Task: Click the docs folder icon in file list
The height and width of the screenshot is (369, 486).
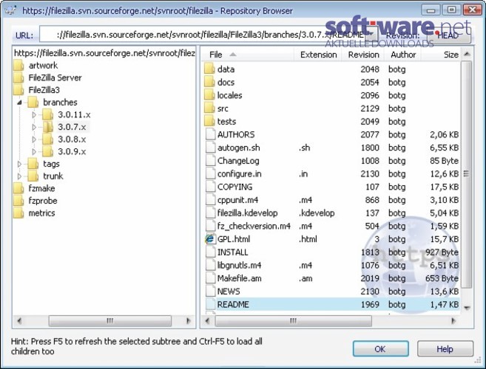Action: click(210, 82)
